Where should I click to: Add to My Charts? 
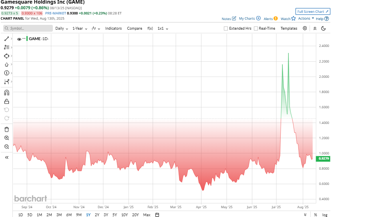click(x=250, y=18)
